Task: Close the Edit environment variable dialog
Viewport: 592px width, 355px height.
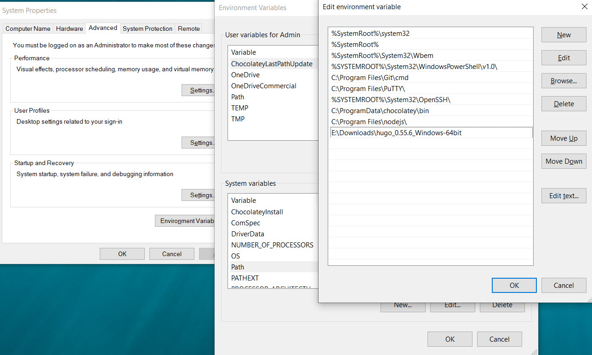Action: (584, 6)
